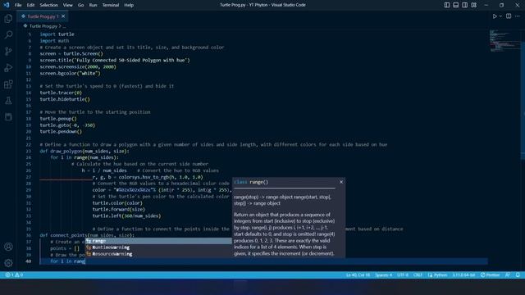
Task: Select the 'RuntimeWarning' autocomplete suggestion
Action: [x=158, y=247]
